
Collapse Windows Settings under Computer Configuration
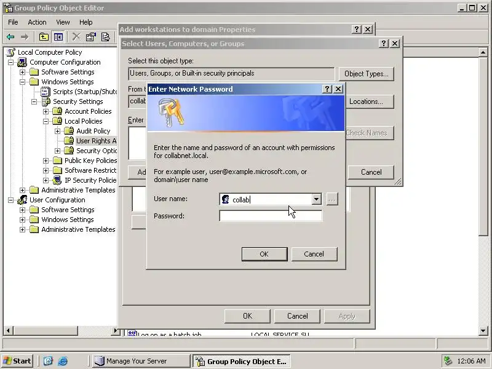[23, 82]
